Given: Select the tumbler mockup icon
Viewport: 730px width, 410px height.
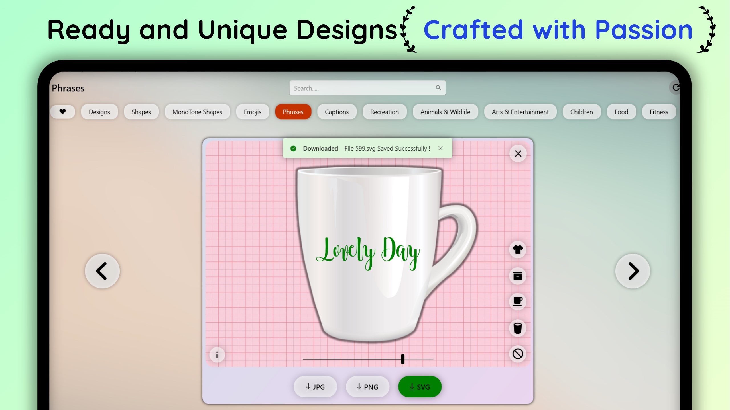Looking at the screenshot, I should click(x=518, y=328).
